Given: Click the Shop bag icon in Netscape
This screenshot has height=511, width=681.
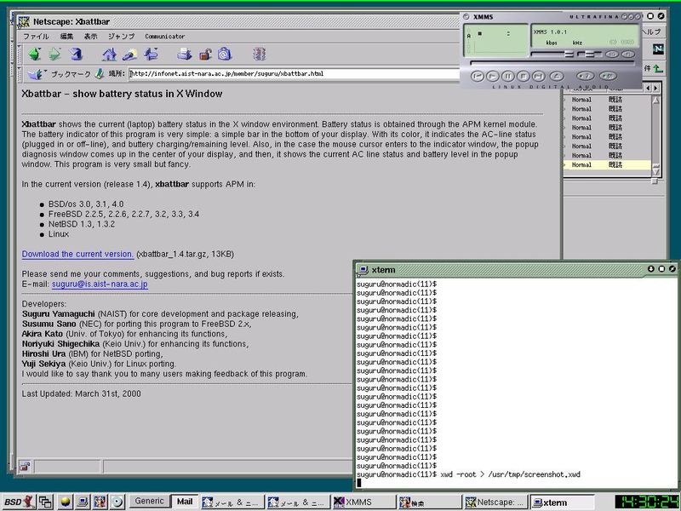Looking at the screenshot, I should pyautogui.click(x=225, y=55).
